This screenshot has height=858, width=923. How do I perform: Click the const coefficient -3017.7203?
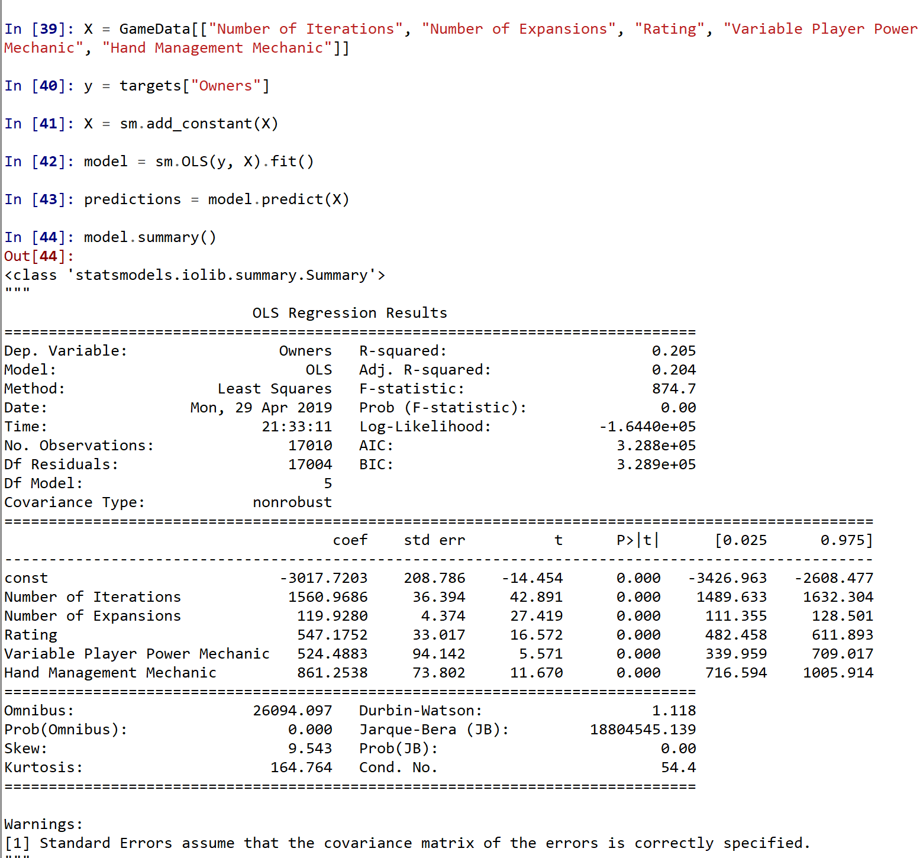tap(324, 578)
